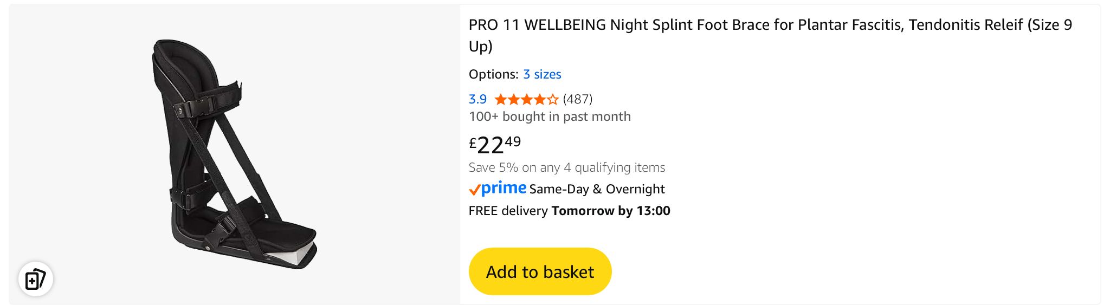Click the 3.9 rating number
Viewport: 1110px width, 305px height.
point(477,100)
